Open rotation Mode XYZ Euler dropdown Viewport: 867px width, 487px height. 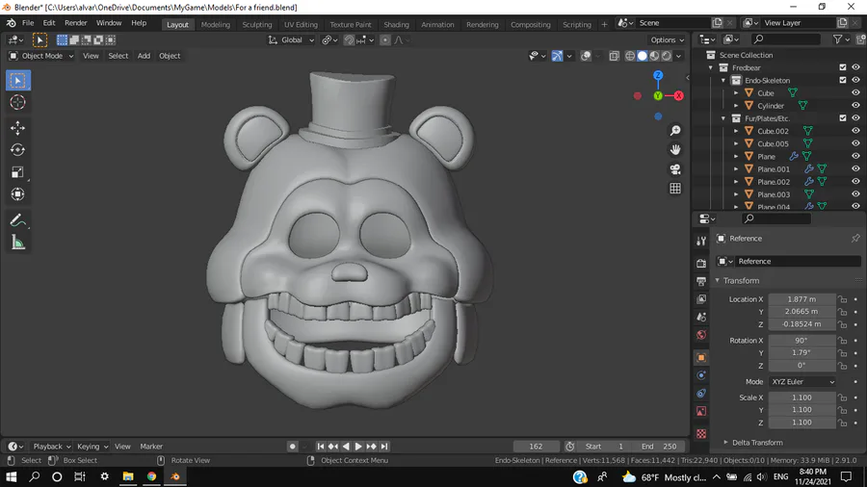[802, 381]
